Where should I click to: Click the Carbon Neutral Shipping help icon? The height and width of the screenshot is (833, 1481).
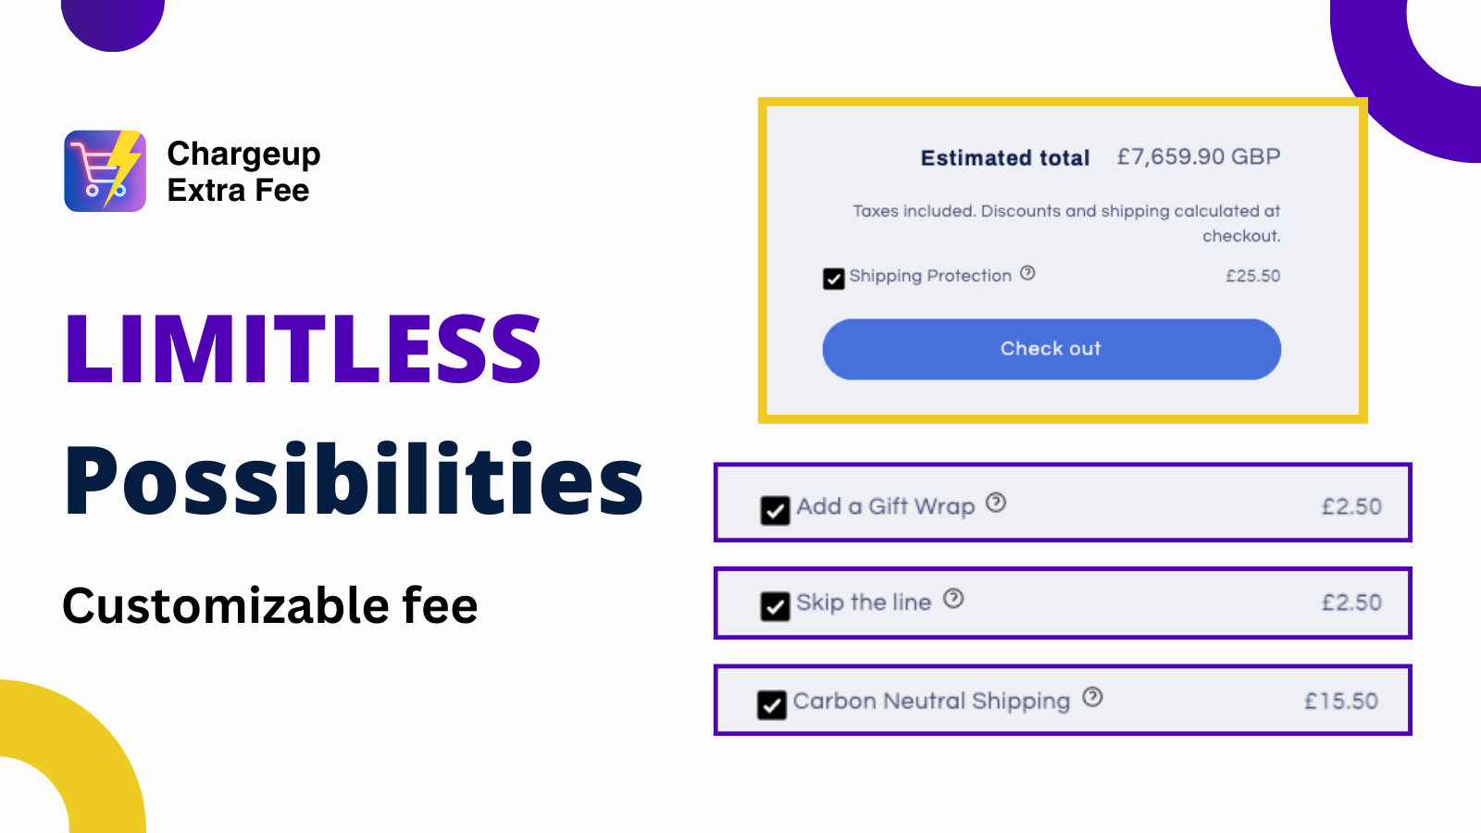pos(1092,697)
